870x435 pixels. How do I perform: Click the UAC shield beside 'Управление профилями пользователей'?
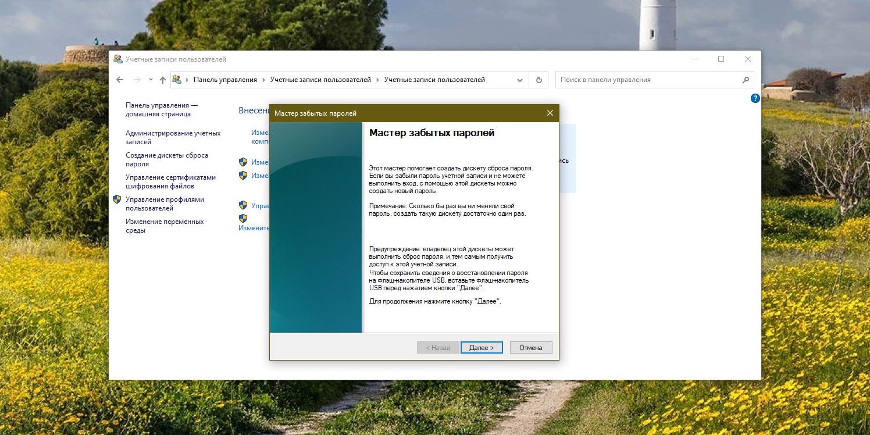click(117, 199)
